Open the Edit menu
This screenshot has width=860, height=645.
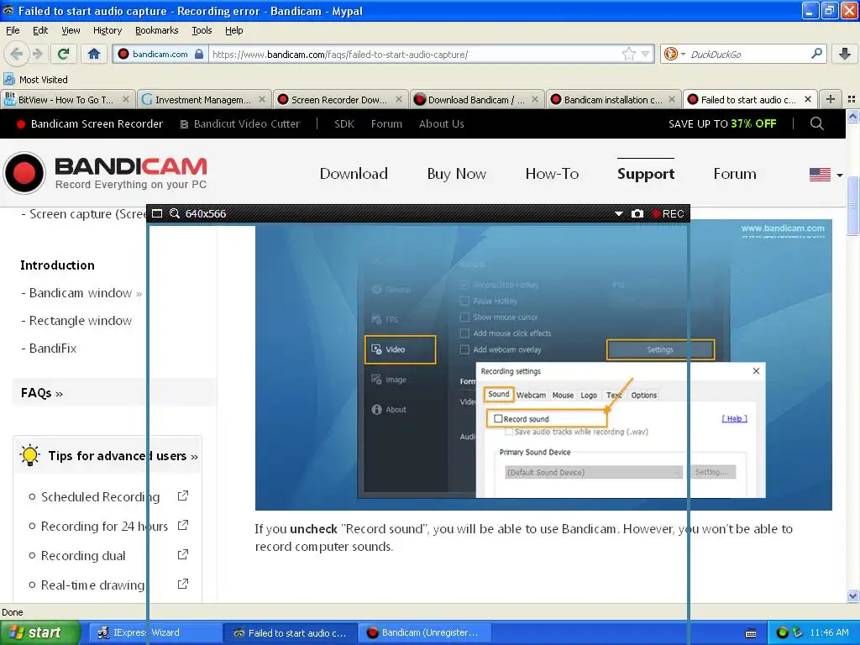click(40, 30)
